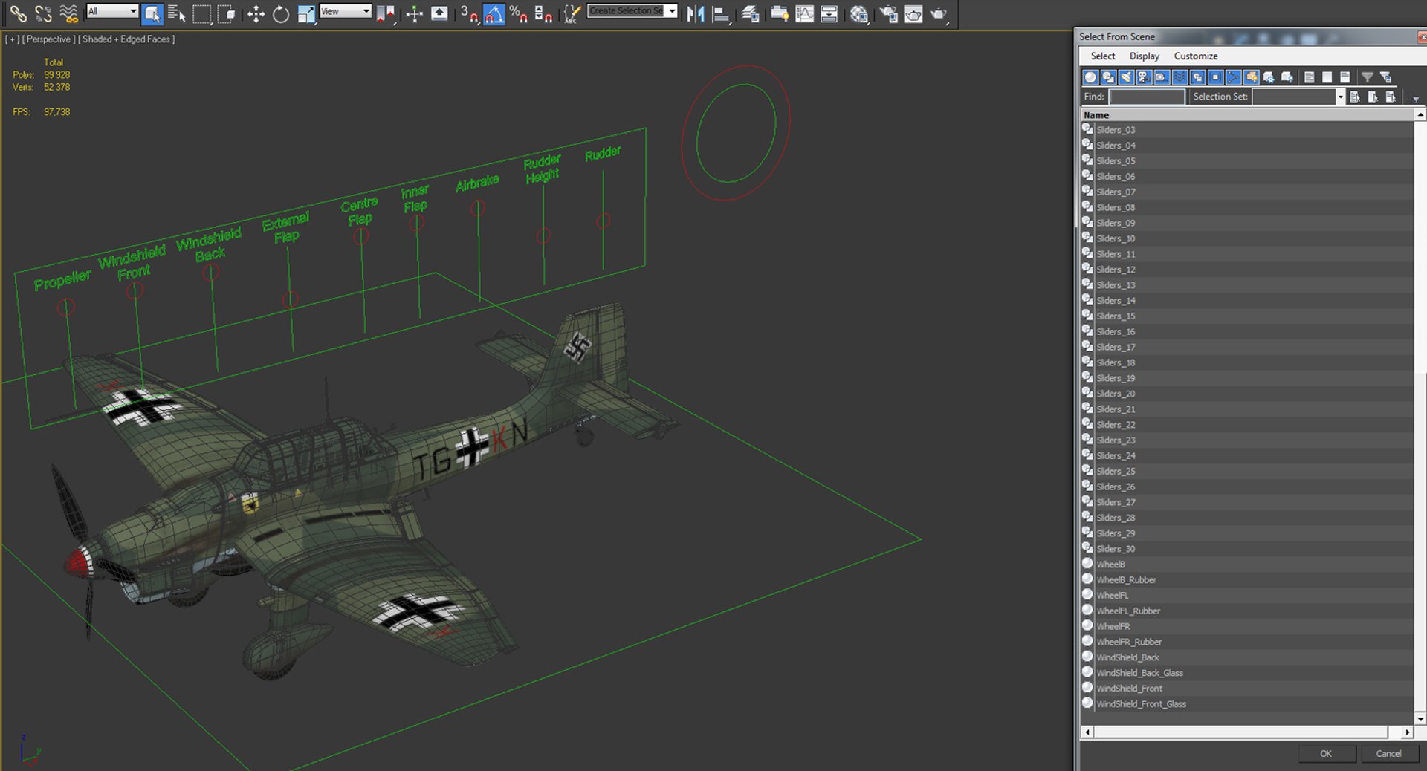Toggle the Spinner Snap icon
1427x771 pixels.
point(543,13)
